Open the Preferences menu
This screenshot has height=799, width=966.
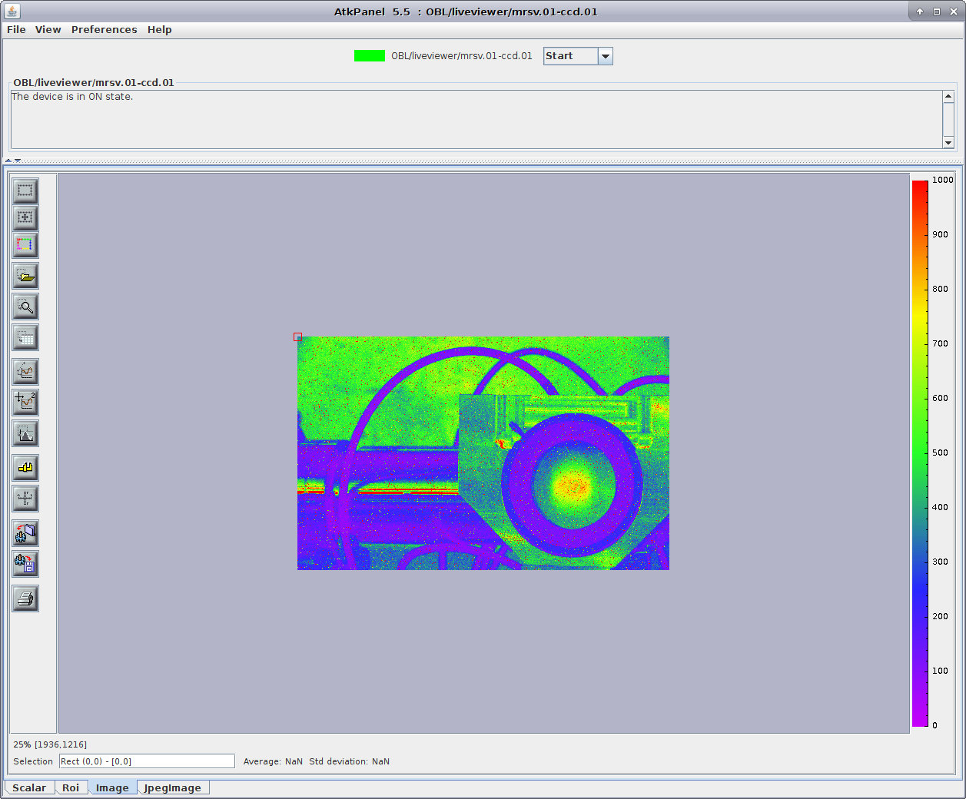pyautogui.click(x=104, y=30)
